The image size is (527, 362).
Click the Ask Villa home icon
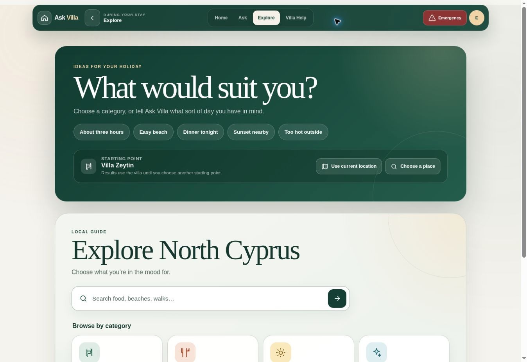pos(45,18)
